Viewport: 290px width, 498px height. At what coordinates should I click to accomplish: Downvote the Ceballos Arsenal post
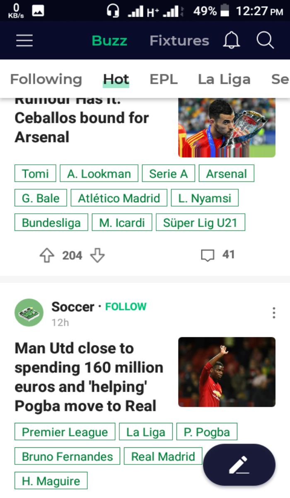97,255
